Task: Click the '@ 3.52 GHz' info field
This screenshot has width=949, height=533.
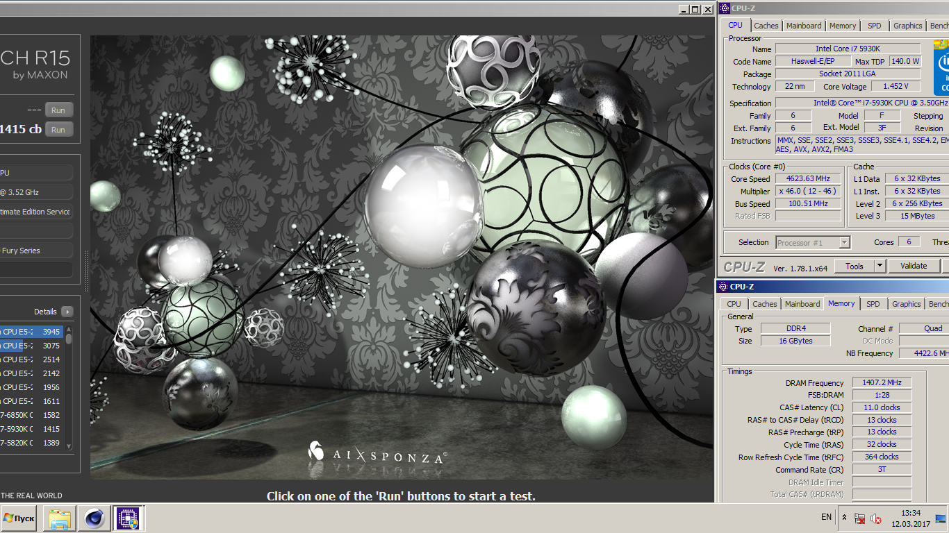Action: pyautogui.click(x=36, y=192)
